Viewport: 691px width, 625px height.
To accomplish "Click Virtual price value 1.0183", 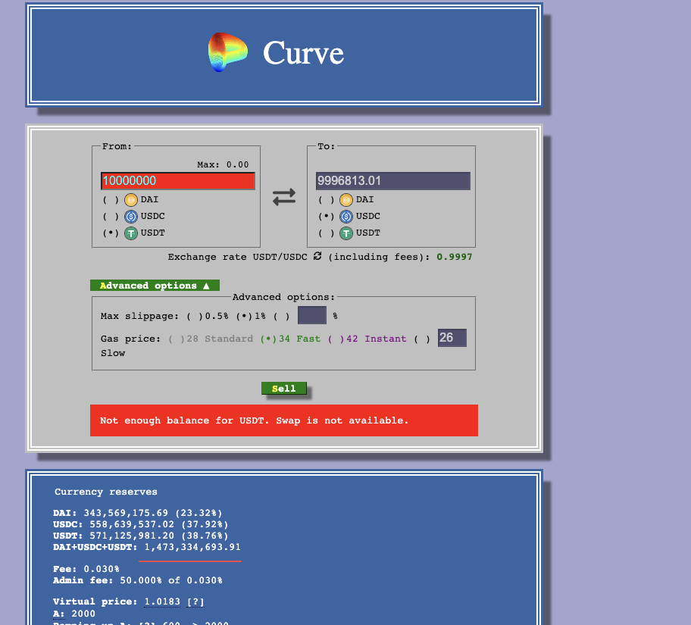I will (162, 602).
